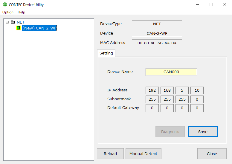Viewport: 232px width, 164px height.
Task: Select the NET root tree label
Action: point(21,22)
